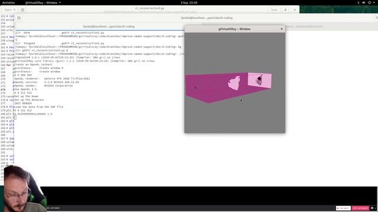Viewport: 378px width, 212px height.
Task: Click the terminal line 'Create an OpenGL context'
Action: (x=33, y=64)
